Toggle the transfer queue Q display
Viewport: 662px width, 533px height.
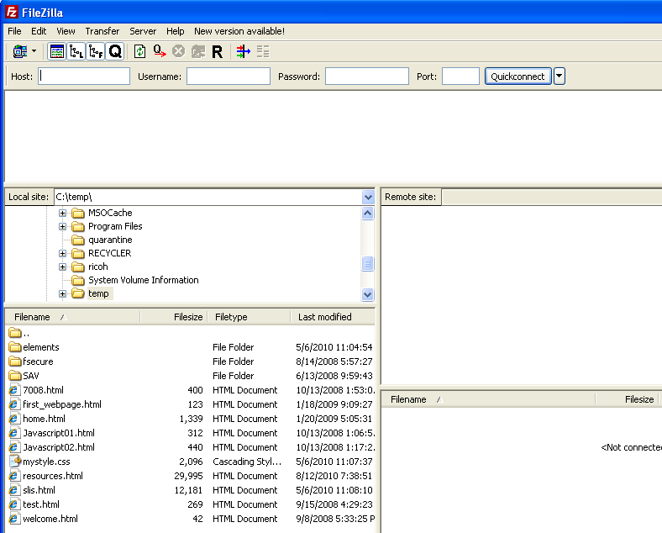click(x=115, y=51)
